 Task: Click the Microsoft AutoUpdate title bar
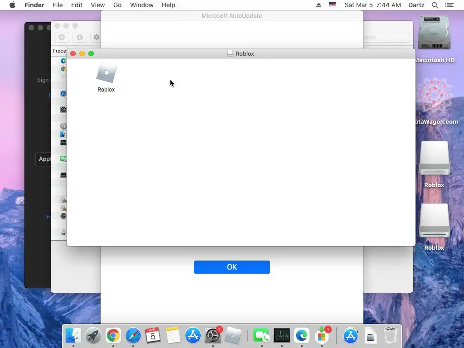[x=232, y=16]
